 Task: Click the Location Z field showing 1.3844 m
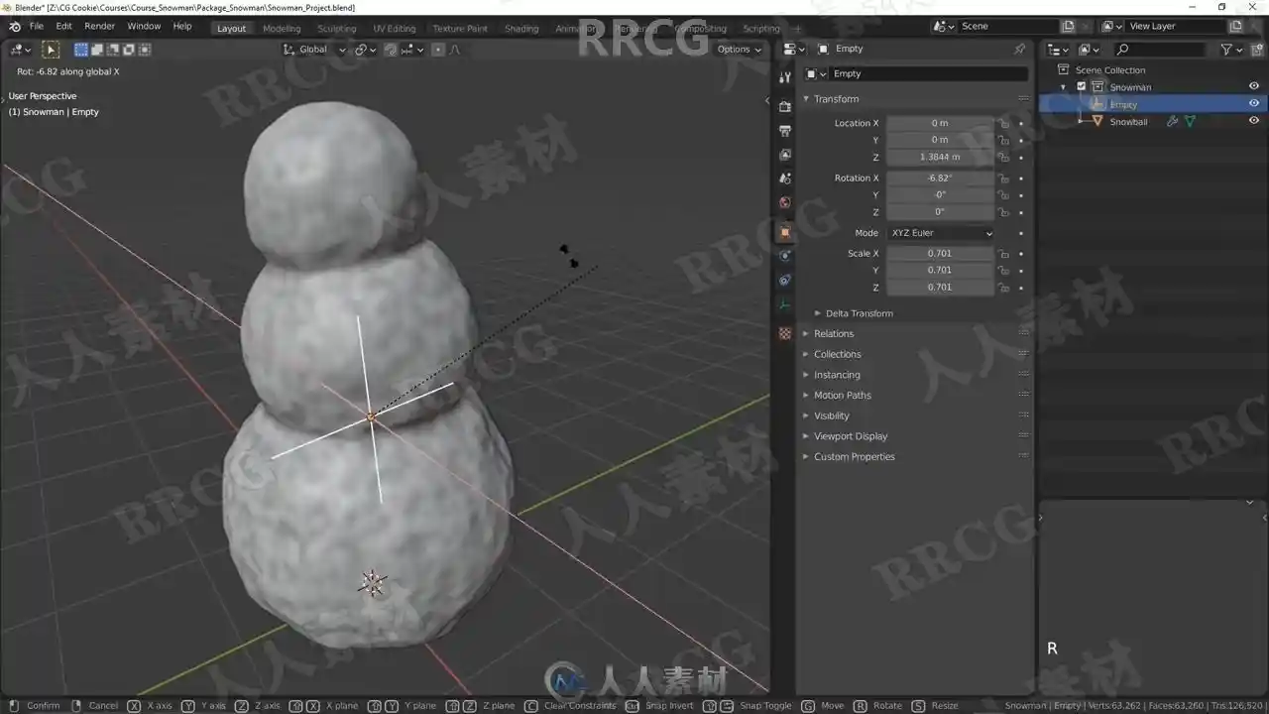click(x=939, y=157)
